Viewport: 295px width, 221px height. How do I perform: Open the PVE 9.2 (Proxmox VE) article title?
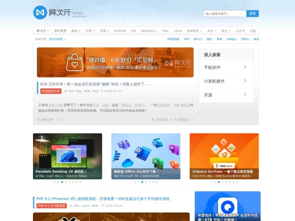coord(103,199)
